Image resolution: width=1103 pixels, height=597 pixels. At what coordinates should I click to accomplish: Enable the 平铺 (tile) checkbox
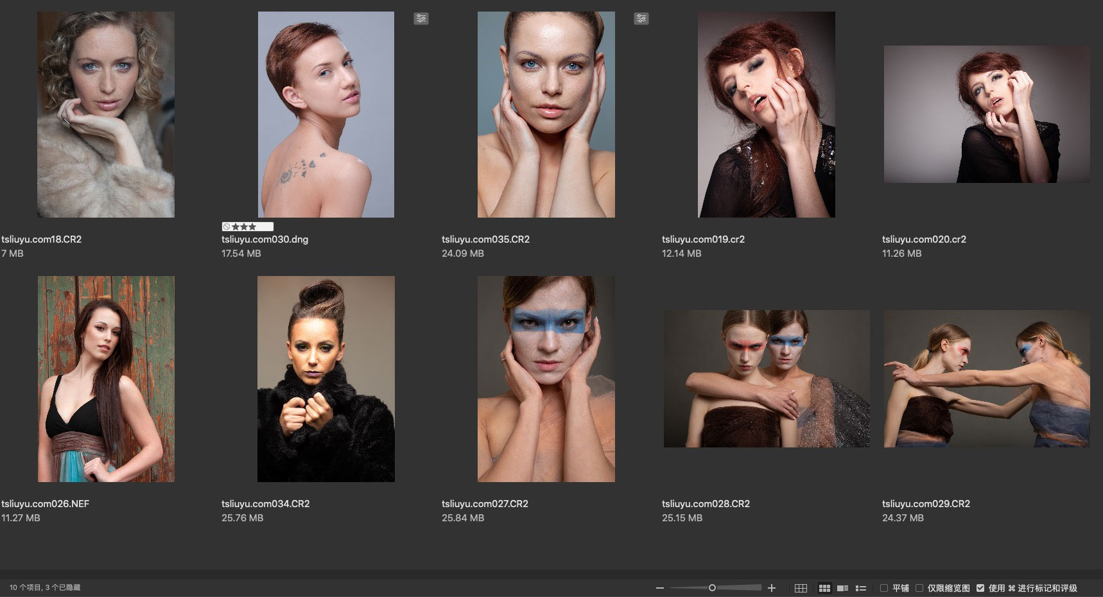tap(884, 588)
